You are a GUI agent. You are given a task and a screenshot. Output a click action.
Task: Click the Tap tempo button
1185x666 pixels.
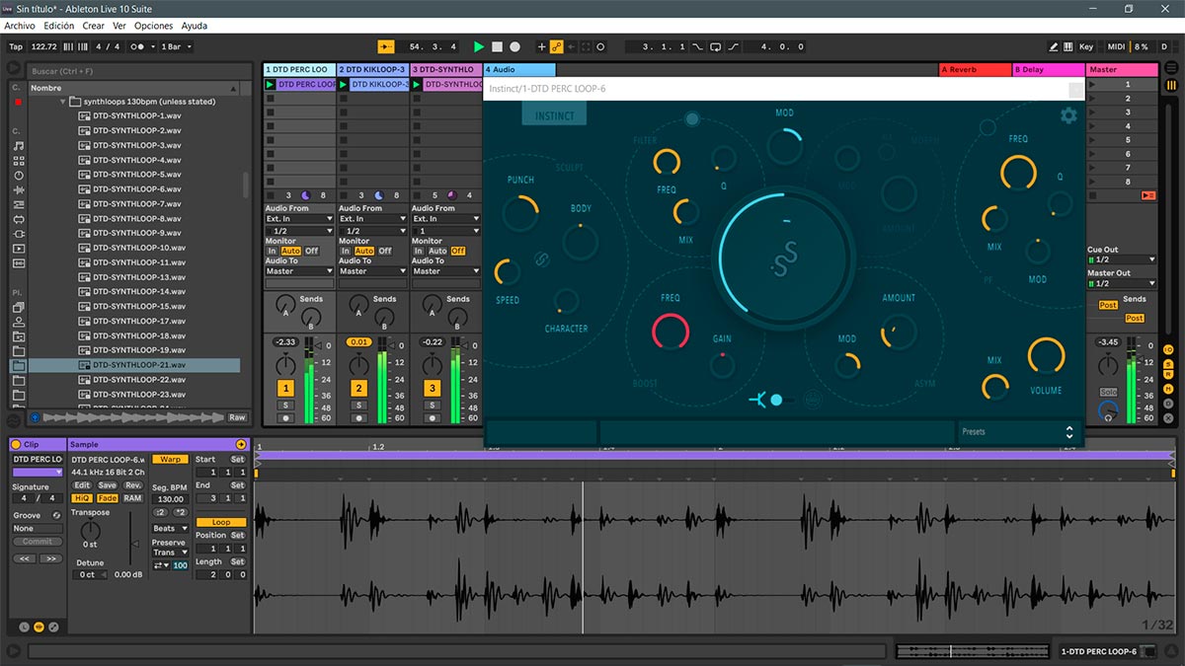pos(16,46)
